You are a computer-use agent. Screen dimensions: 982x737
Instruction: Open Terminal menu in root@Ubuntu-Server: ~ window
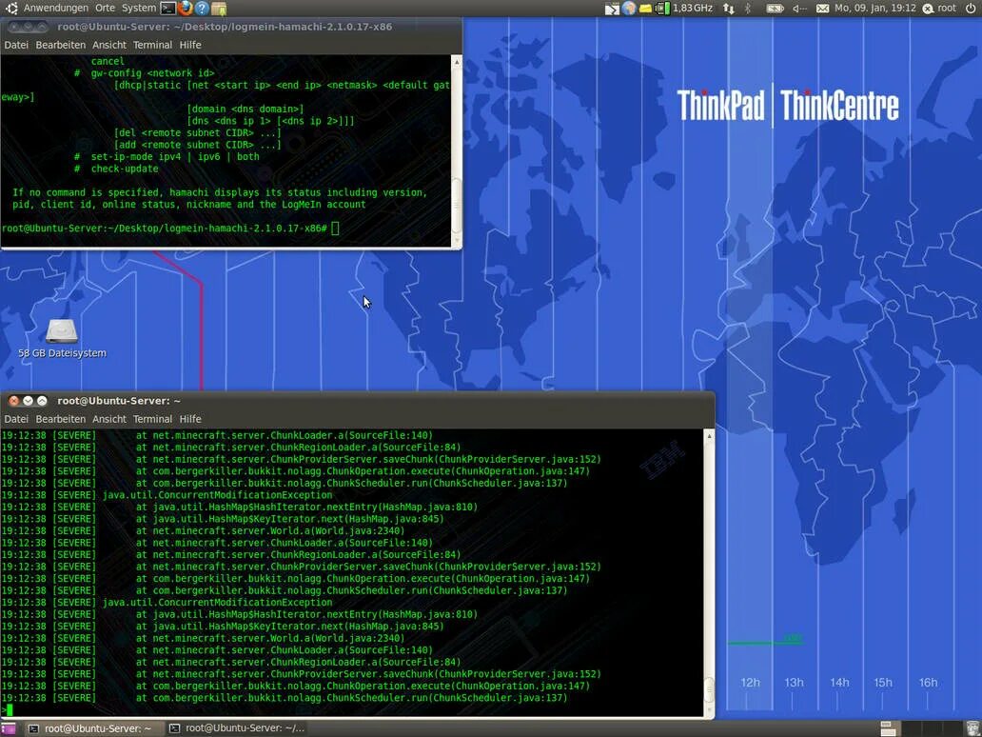click(152, 419)
